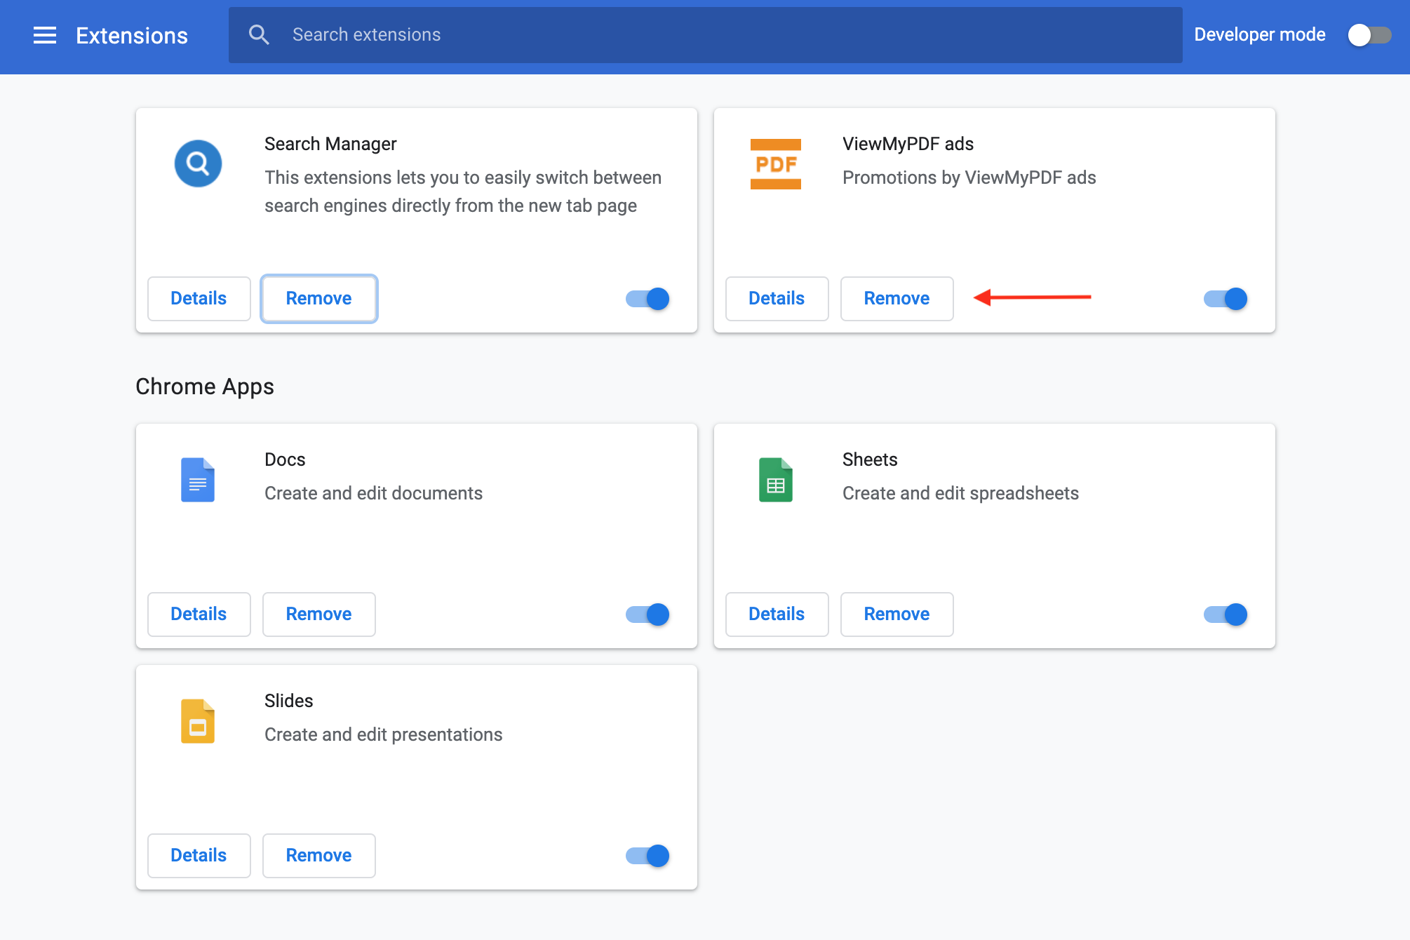Enable Developer mode toggle
The image size is (1410, 940).
click(1369, 35)
